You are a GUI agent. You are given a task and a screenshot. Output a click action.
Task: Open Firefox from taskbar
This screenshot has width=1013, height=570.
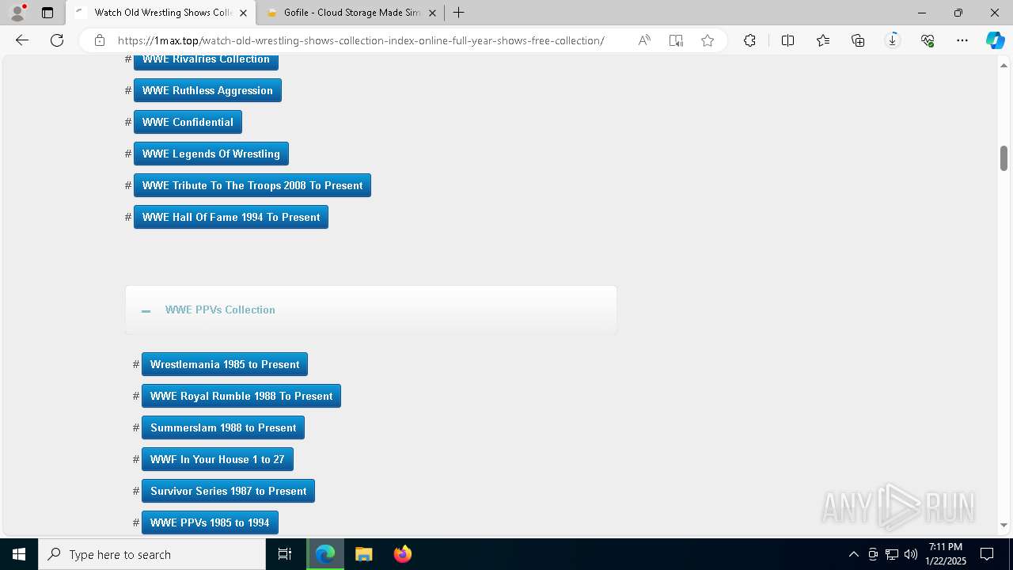point(402,554)
